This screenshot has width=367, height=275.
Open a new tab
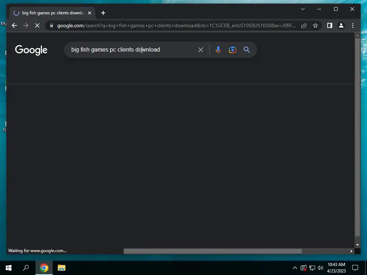[x=103, y=13]
